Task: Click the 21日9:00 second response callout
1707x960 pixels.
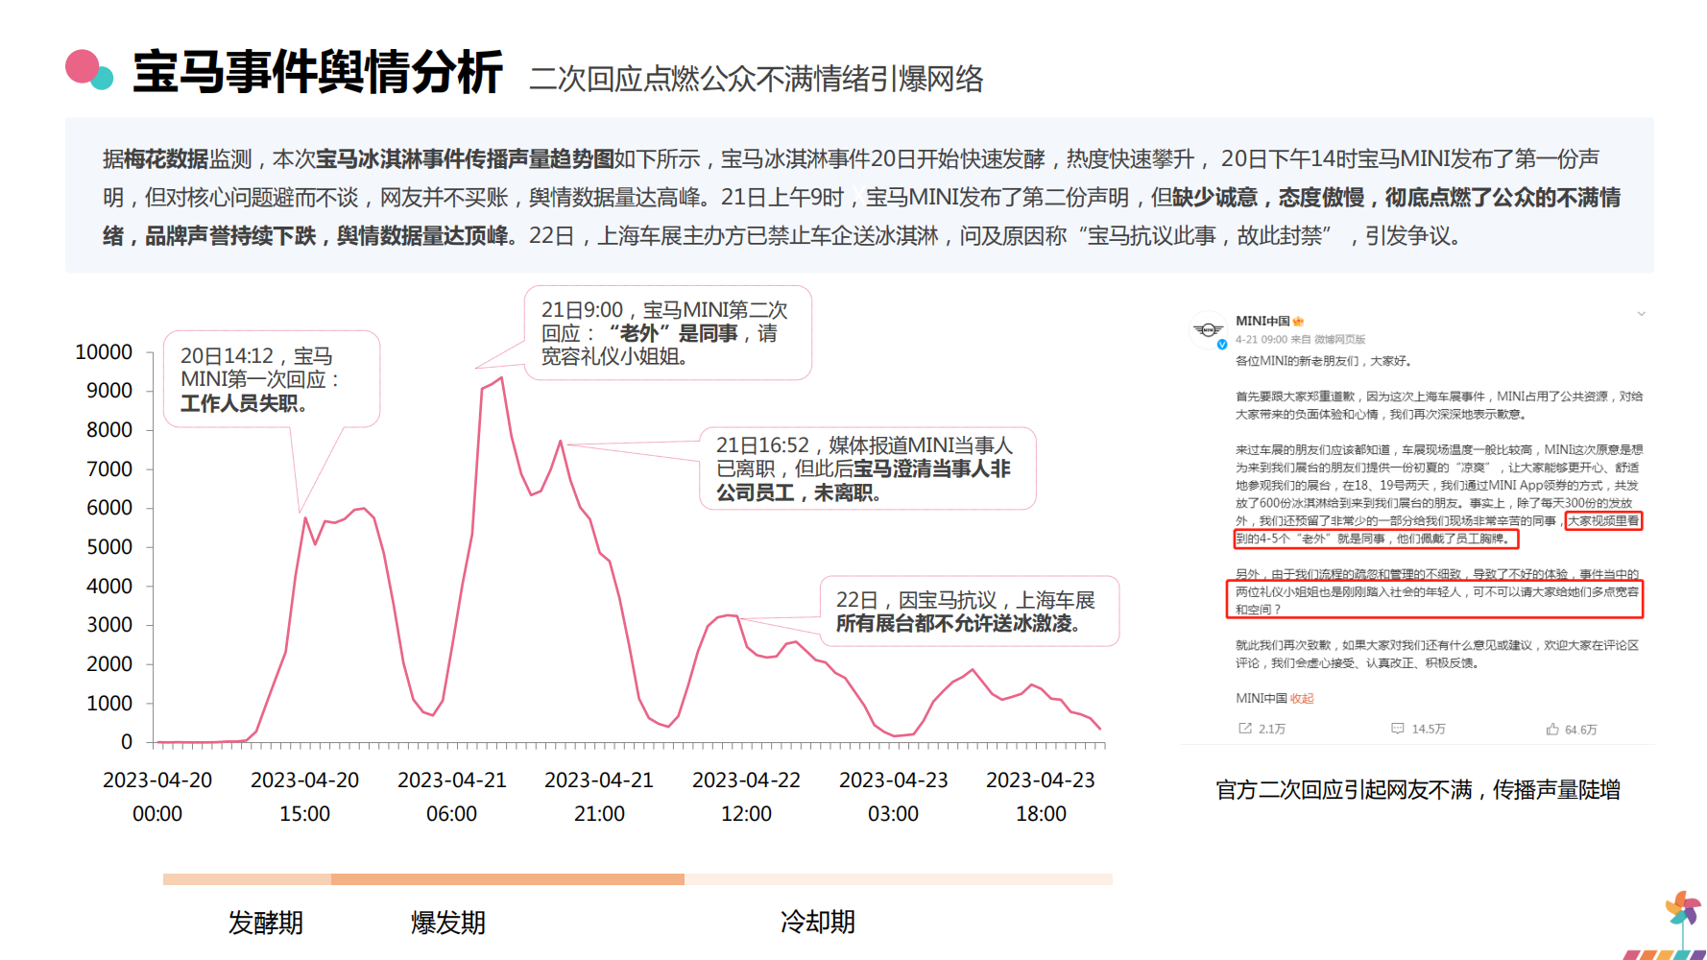Action: 667,333
